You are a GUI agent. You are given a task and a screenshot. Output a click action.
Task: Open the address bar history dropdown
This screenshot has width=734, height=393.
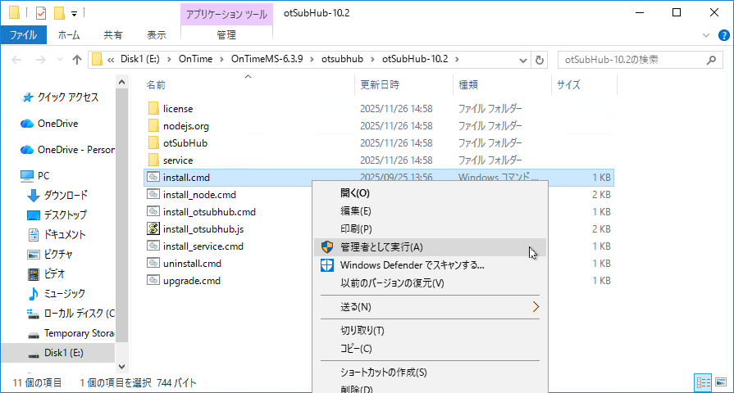[x=522, y=60]
